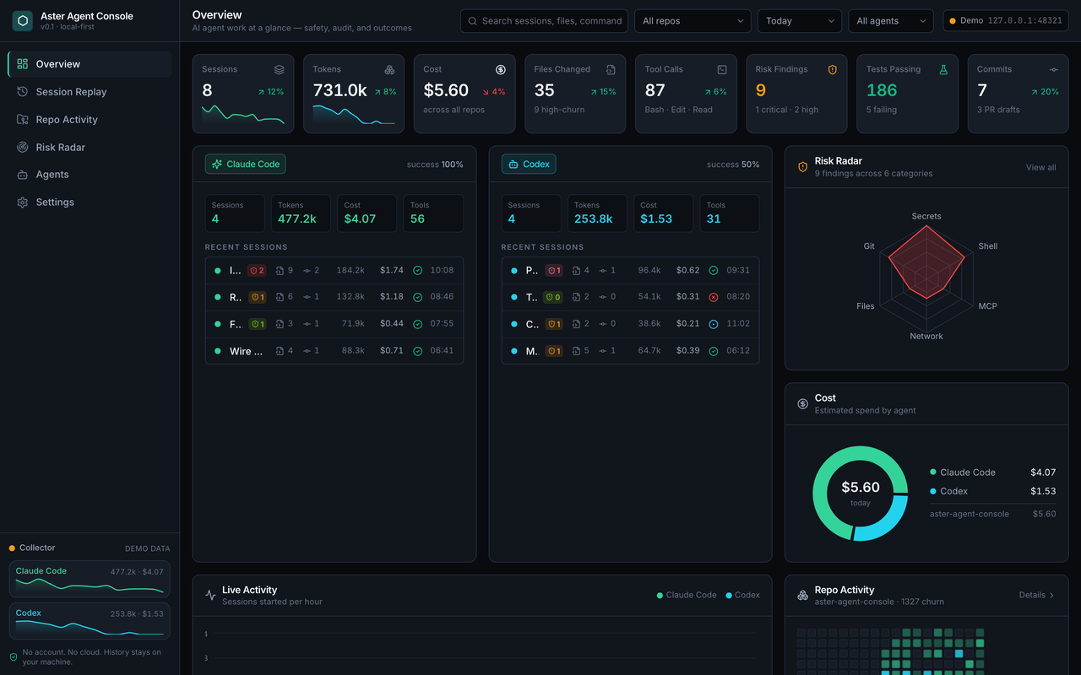Click the Risk Findings shield icon

pyautogui.click(x=833, y=70)
